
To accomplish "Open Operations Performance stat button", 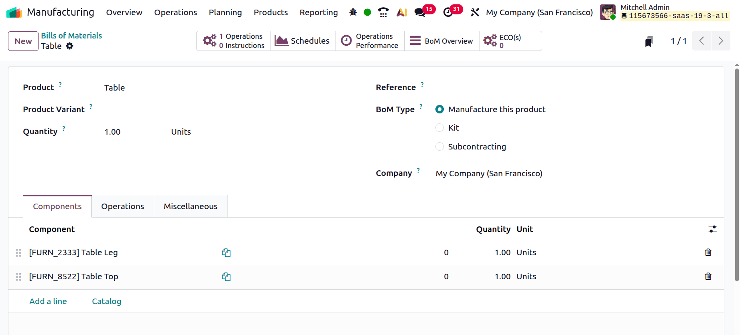I will click(370, 41).
